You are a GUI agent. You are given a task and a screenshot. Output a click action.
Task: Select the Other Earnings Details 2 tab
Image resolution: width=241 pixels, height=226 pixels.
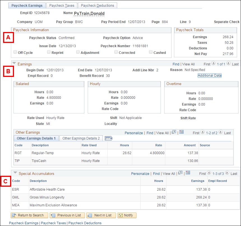81,138
